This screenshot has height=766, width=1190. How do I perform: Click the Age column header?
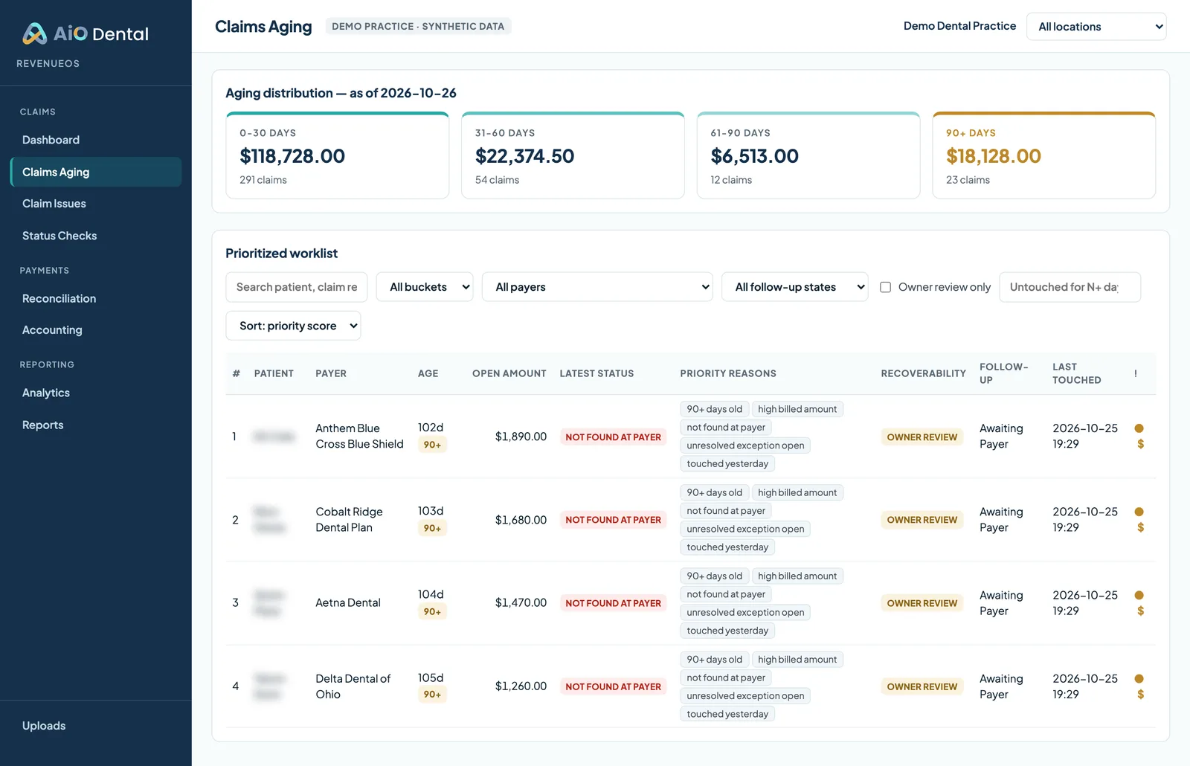tap(428, 373)
